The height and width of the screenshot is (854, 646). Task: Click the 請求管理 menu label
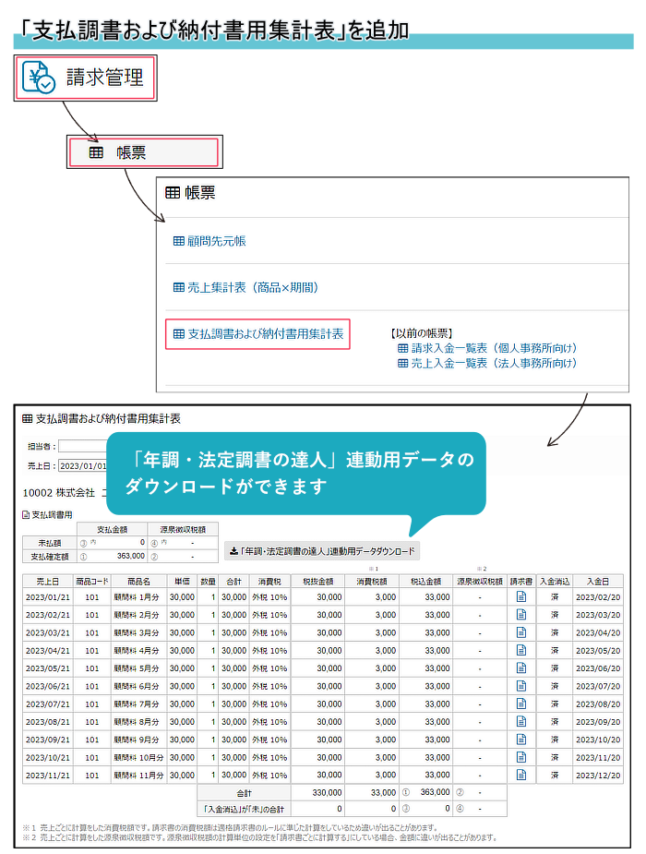pos(104,78)
